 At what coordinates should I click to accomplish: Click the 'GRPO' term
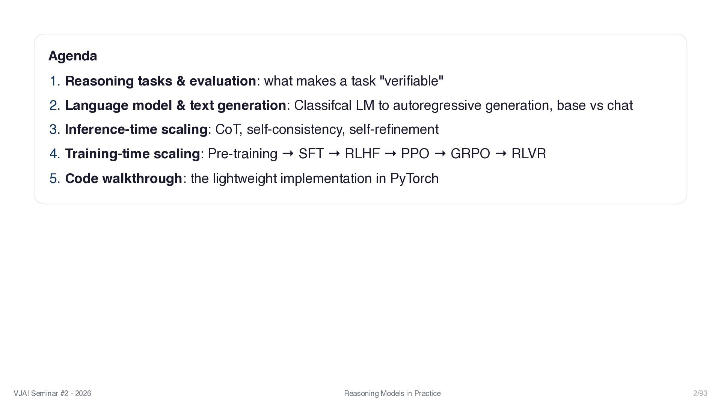tap(470, 154)
